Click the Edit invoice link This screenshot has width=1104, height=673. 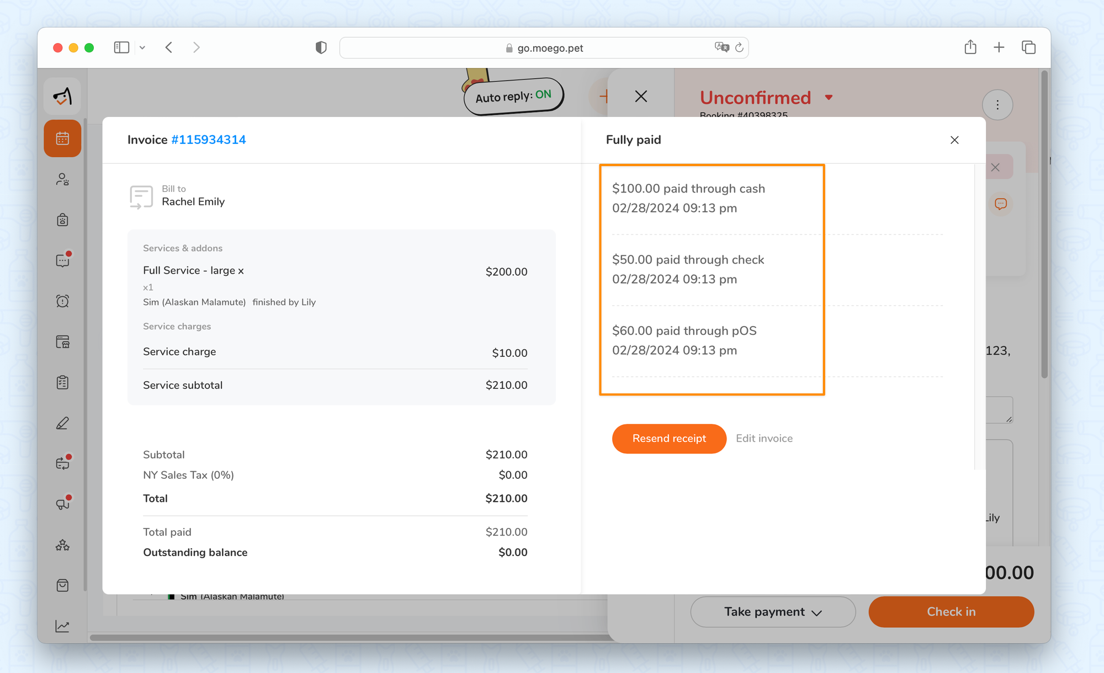coord(764,439)
